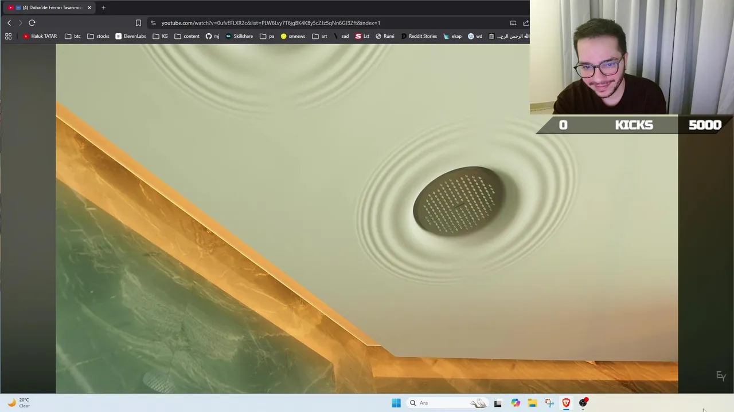Expand the KG bookmarks folder

[161, 36]
